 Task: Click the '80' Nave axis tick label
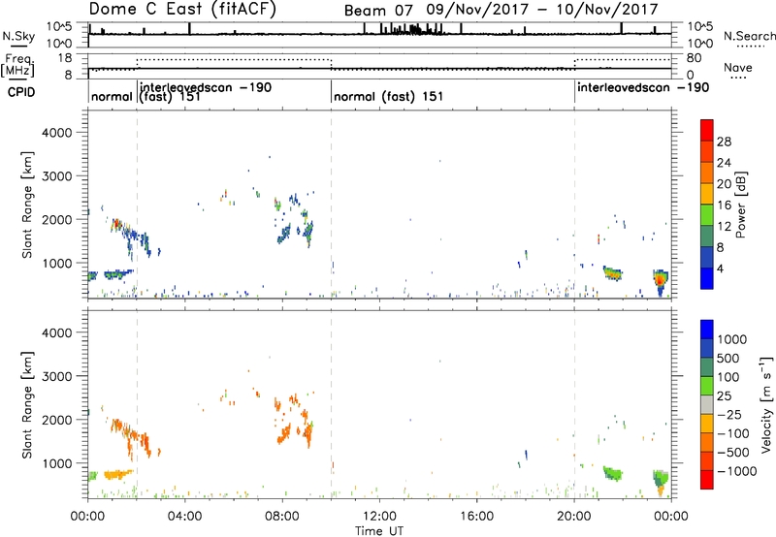pyautogui.click(x=695, y=58)
